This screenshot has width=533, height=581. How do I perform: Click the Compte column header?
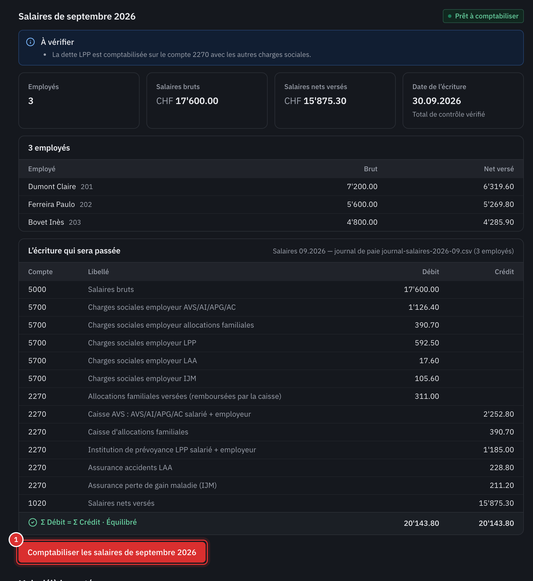(40, 272)
